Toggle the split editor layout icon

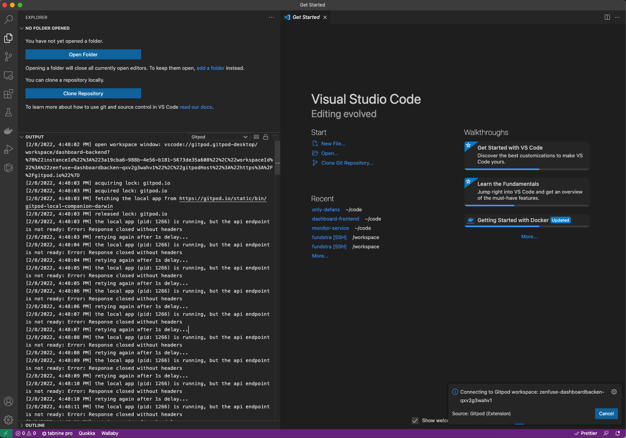[x=608, y=17]
